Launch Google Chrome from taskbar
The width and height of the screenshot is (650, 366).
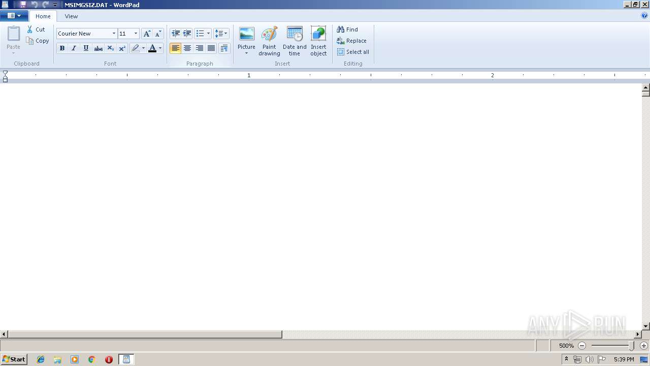tap(92, 359)
